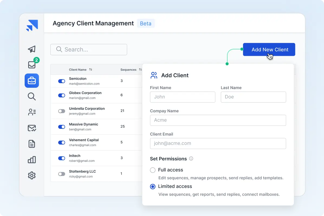The width and height of the screenshot is (324, 216).
Task: Open the inbox with 2 notifications
Action: [32, 65]
